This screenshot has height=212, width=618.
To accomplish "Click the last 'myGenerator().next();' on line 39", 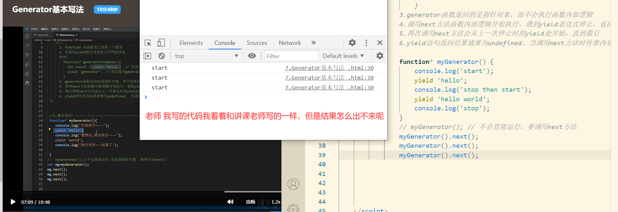I will (439, 155).
